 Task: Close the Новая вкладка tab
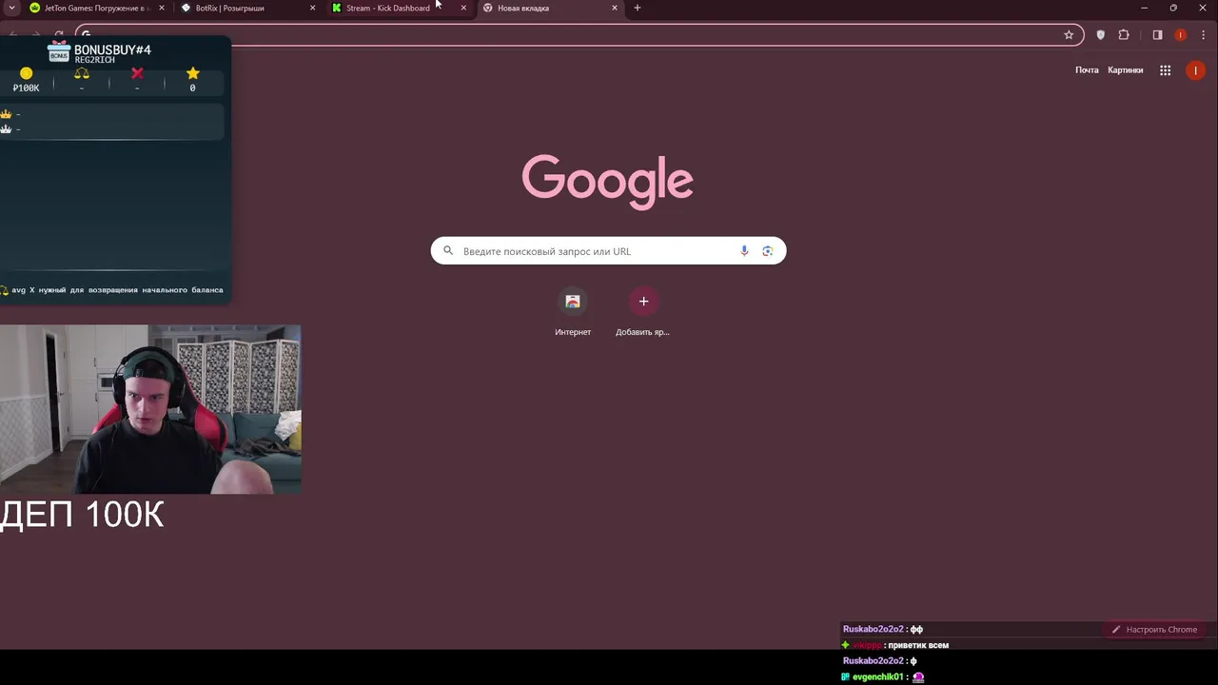(x=615, y=8)
